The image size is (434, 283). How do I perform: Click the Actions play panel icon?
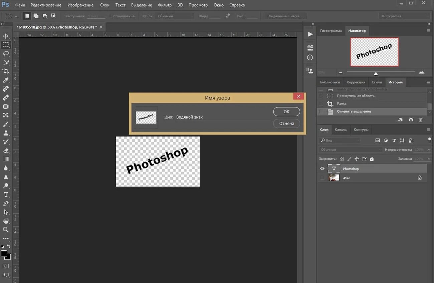(310, 34)
